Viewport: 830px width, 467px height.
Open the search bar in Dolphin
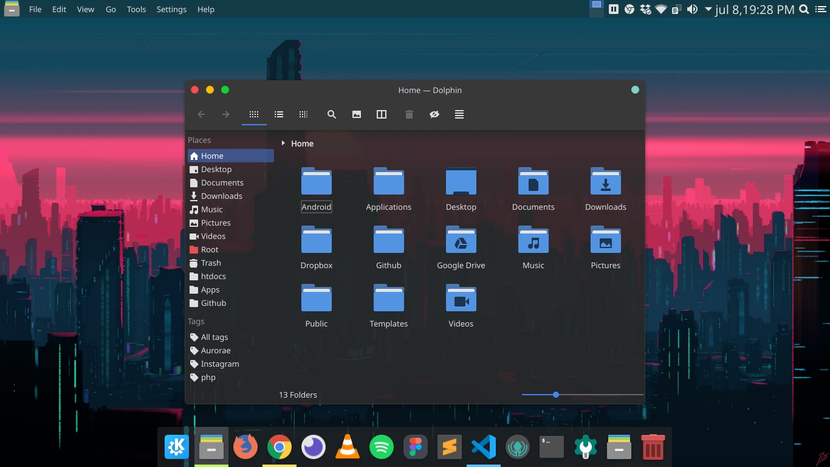click(332, 114)
